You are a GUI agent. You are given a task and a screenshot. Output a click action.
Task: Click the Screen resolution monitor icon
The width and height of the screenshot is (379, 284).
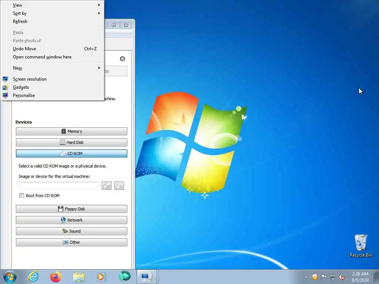[5, 79]
